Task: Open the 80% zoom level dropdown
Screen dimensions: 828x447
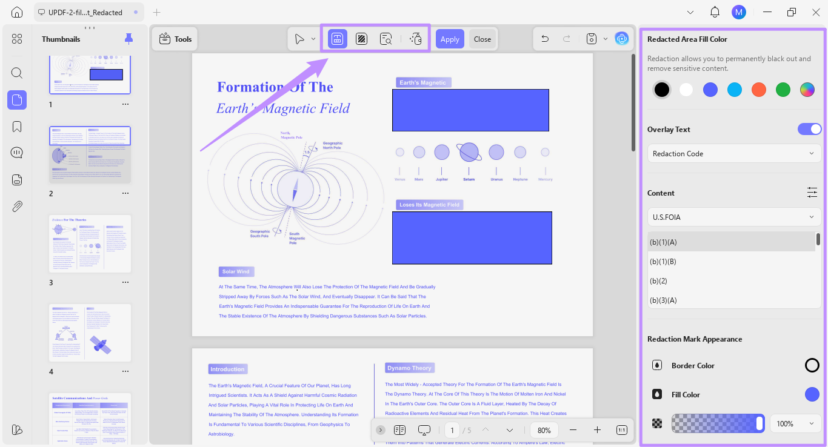Action: coord(544,430)
